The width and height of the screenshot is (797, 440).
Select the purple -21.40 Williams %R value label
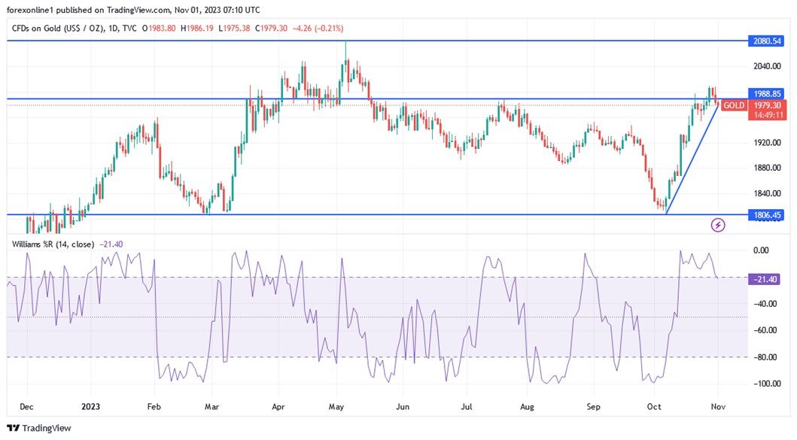click(767, 278)
